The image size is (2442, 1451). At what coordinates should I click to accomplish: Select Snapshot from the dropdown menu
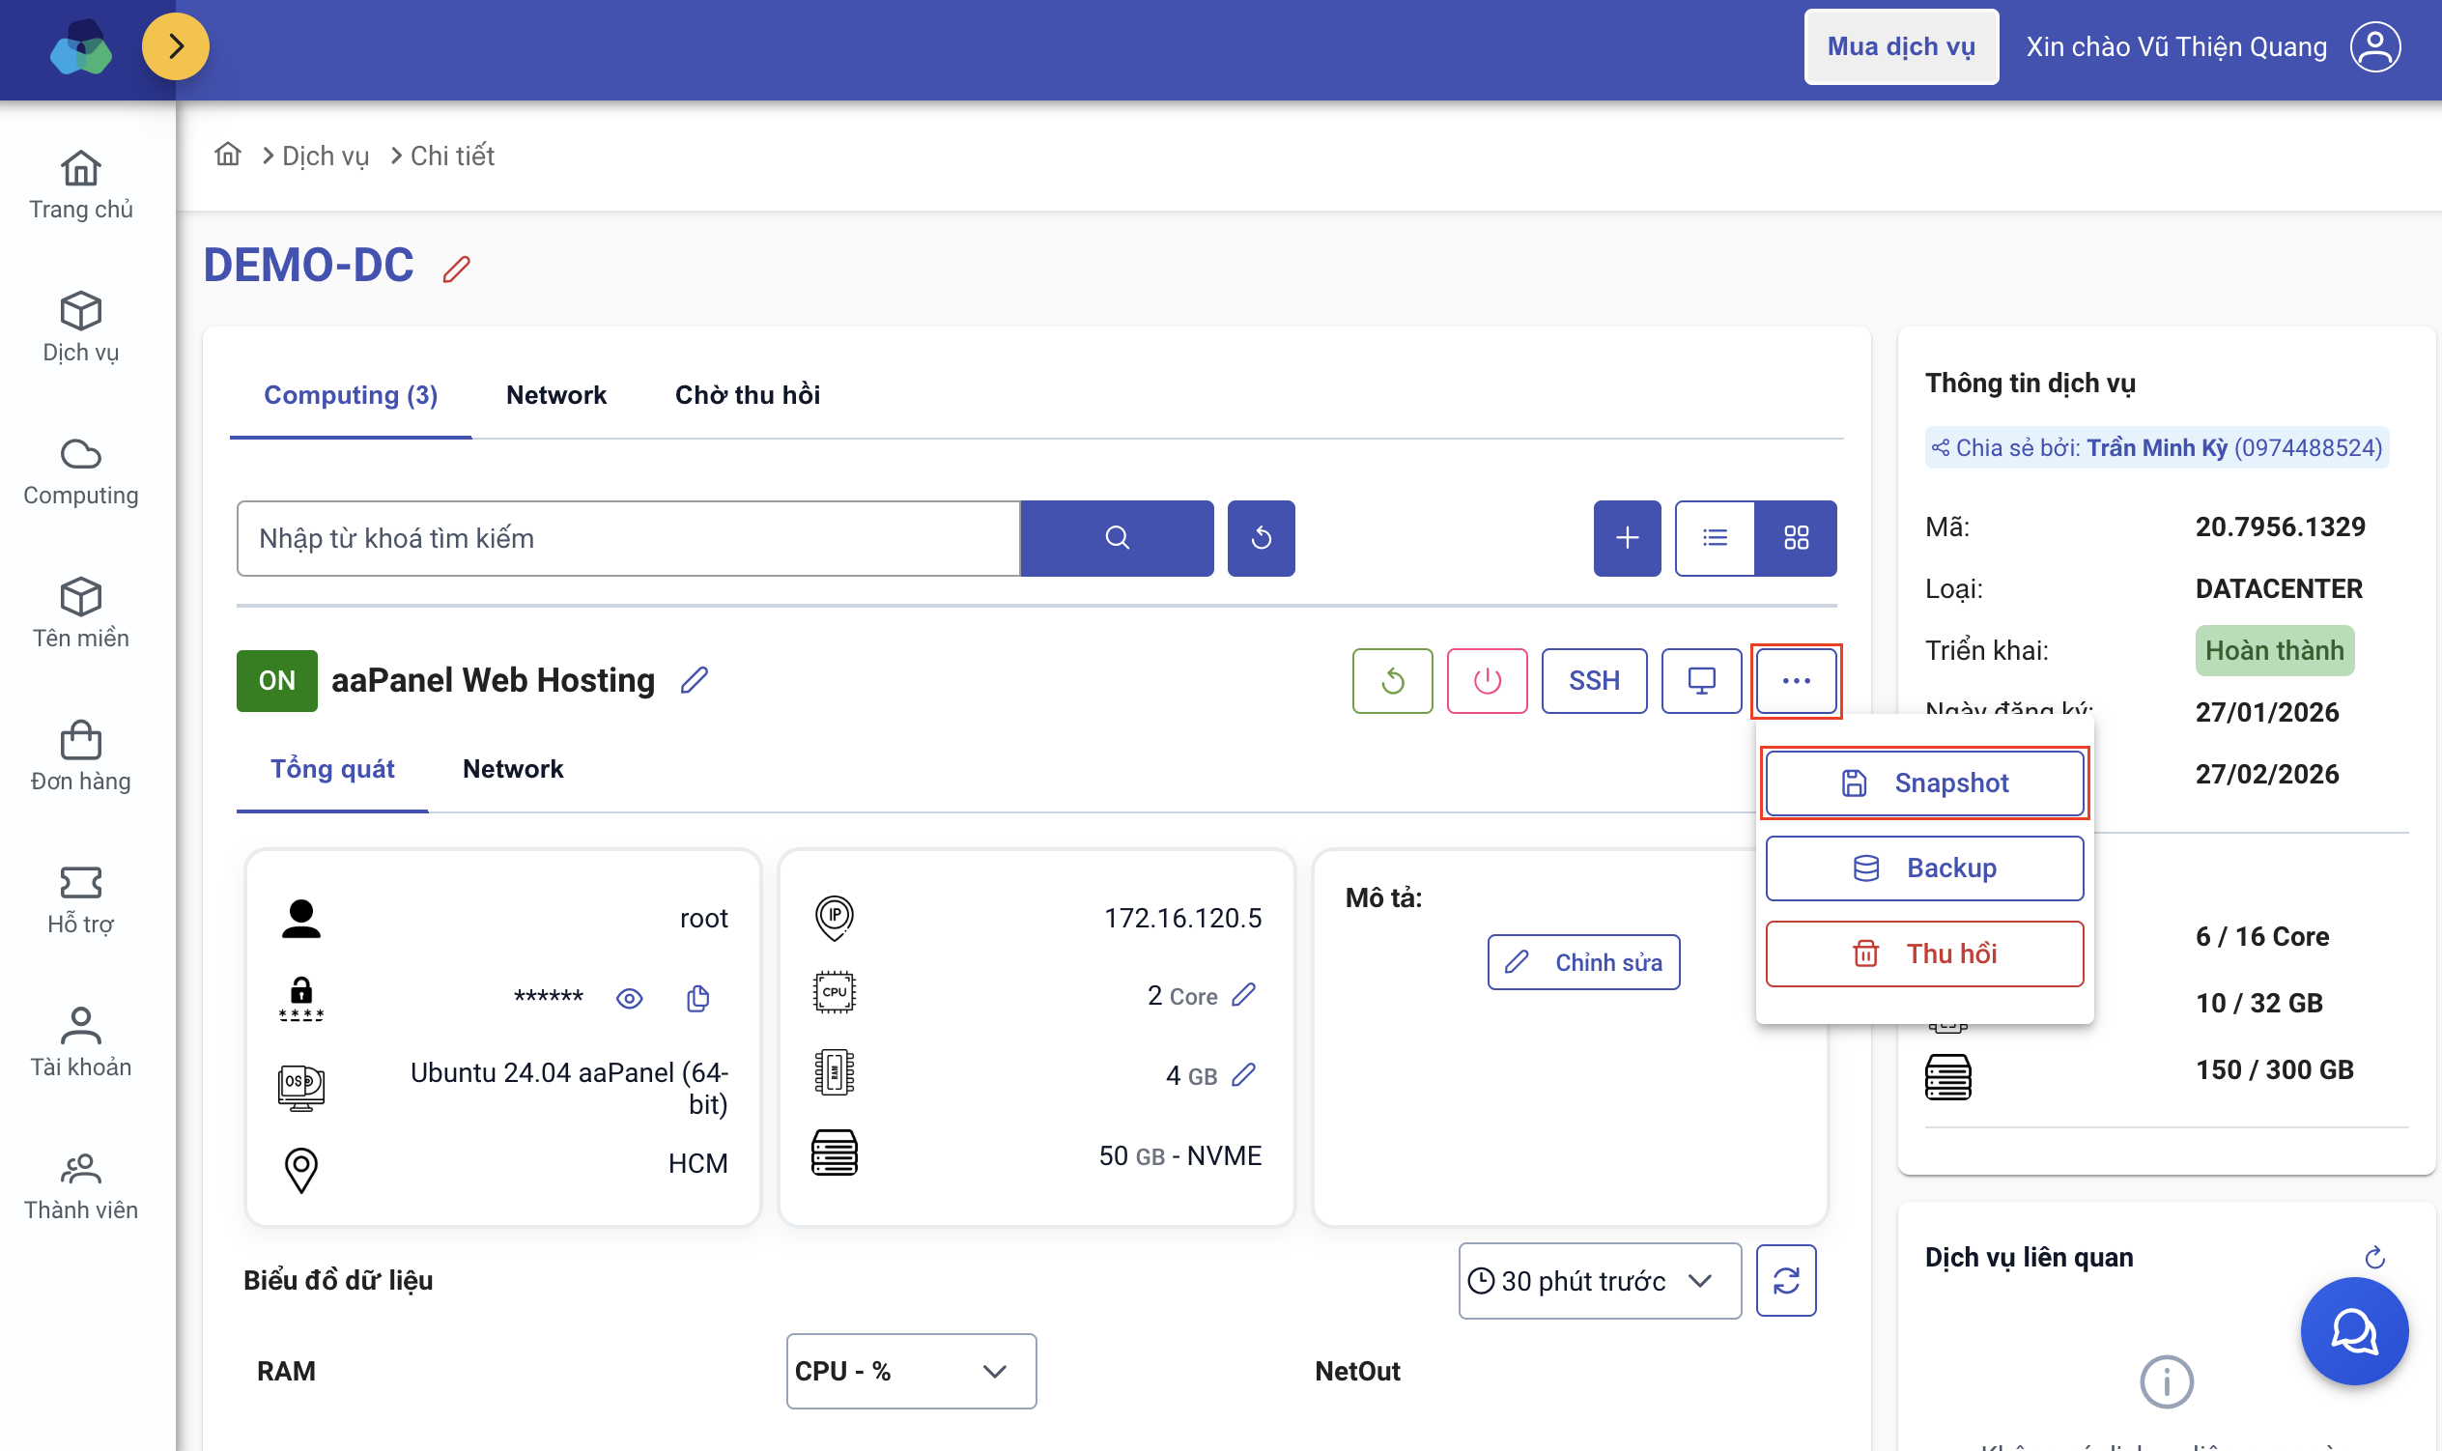pyautogui.click(x=1924, y=782)
